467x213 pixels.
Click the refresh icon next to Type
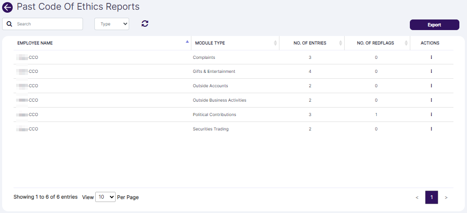pos(145,24)
